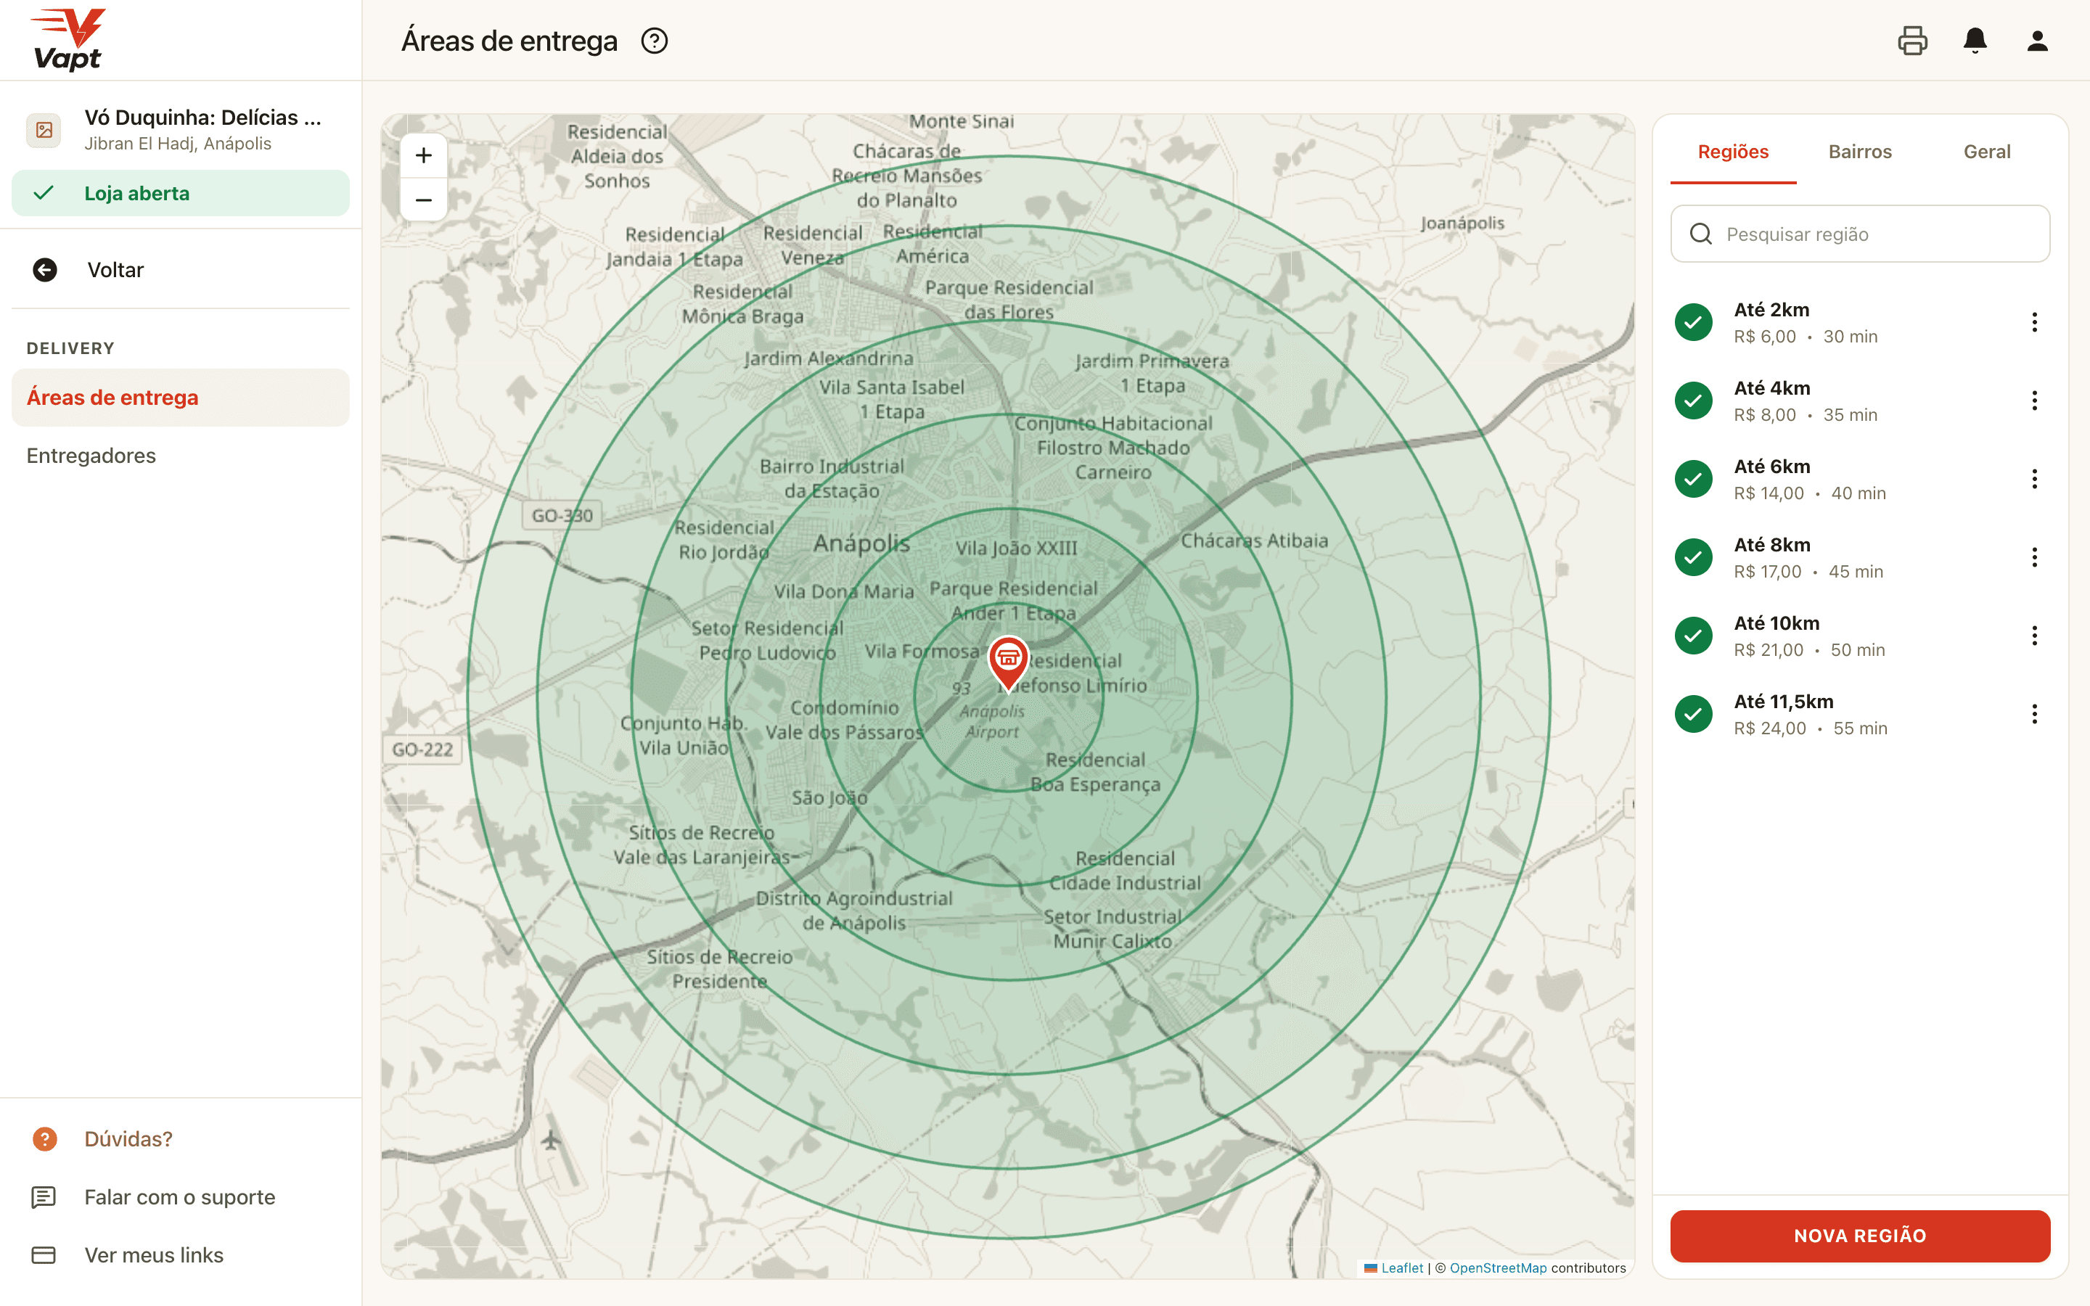Open options menu for Até 4km
This screenshot has height=1306, width=2090.
point(2035,401)
